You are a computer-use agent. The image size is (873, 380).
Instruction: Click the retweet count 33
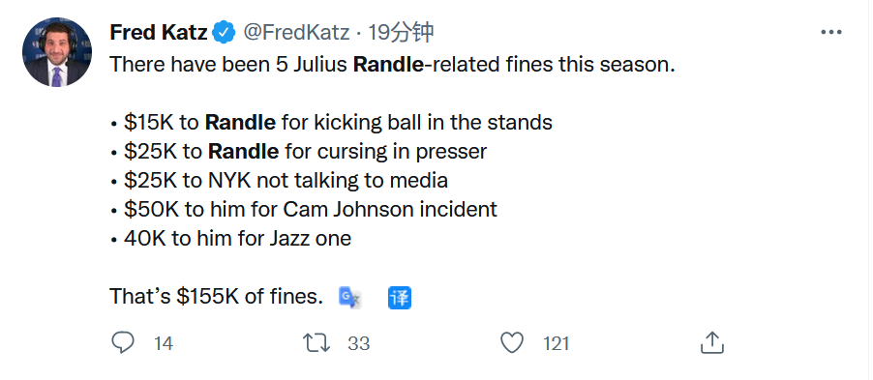click(x=358, y=344)
